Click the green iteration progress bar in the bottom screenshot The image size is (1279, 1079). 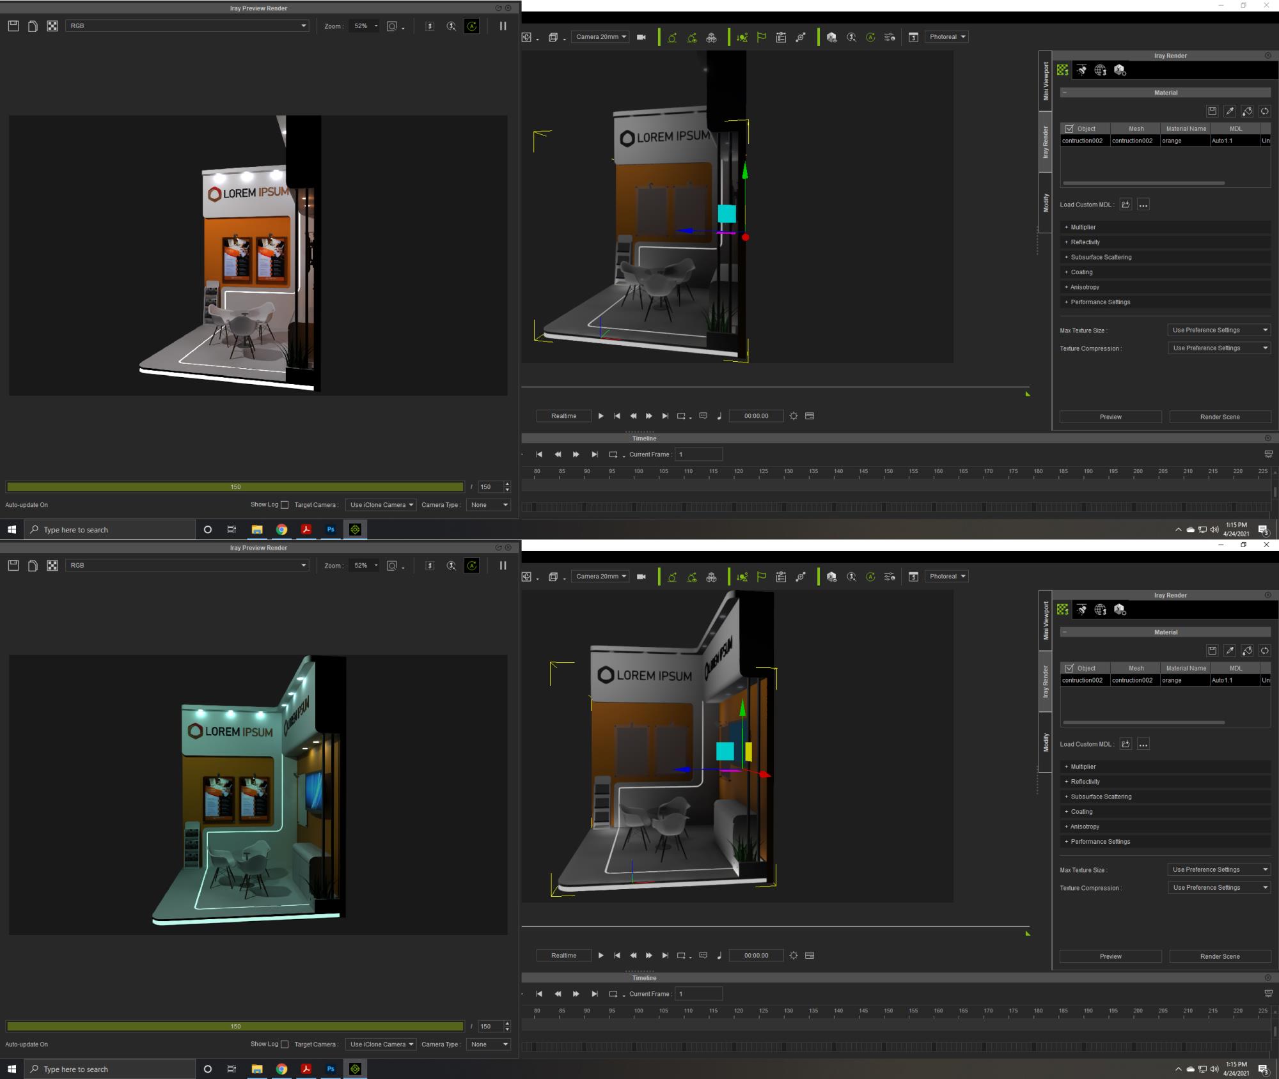pyautogui.click(x=235, y=1027)
